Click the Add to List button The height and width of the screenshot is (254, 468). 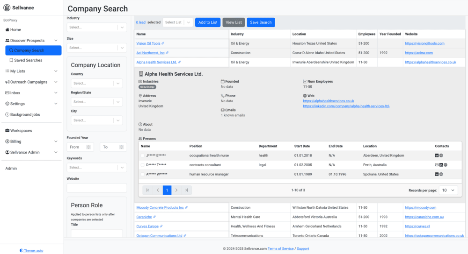208,22
